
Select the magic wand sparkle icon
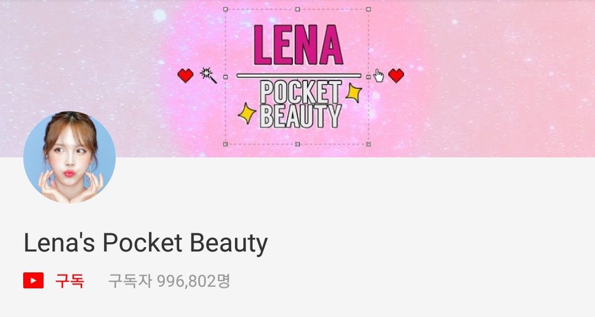[208, 75]
